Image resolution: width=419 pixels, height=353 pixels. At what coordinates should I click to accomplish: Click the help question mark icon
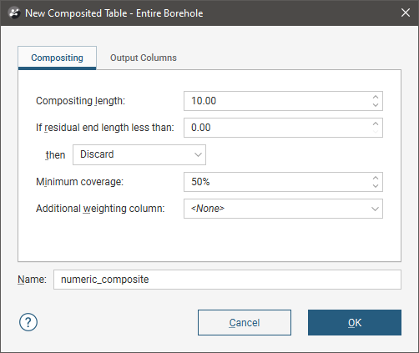click(28, 322)
